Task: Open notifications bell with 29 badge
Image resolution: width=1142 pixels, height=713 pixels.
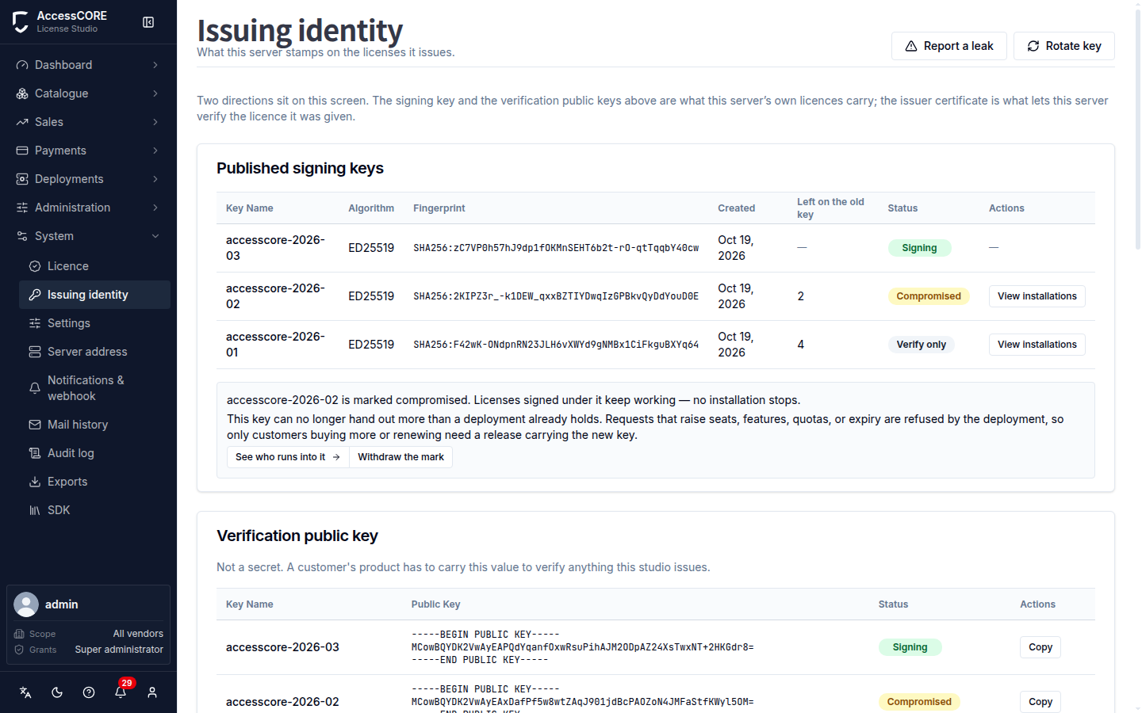Action: click(x=121, y=692)
